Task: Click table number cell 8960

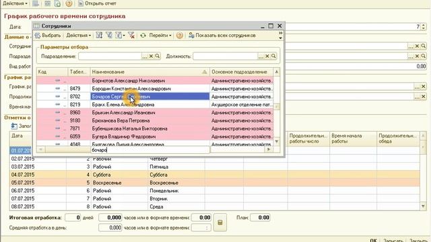Action: [x=79, y=112]
